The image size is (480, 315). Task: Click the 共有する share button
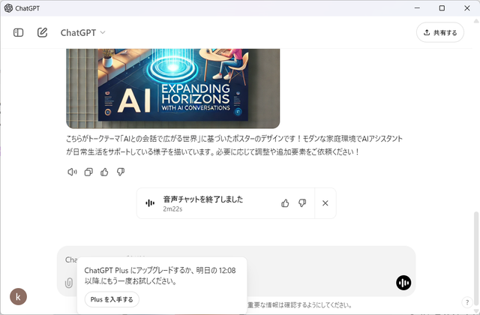coord(440,32)
